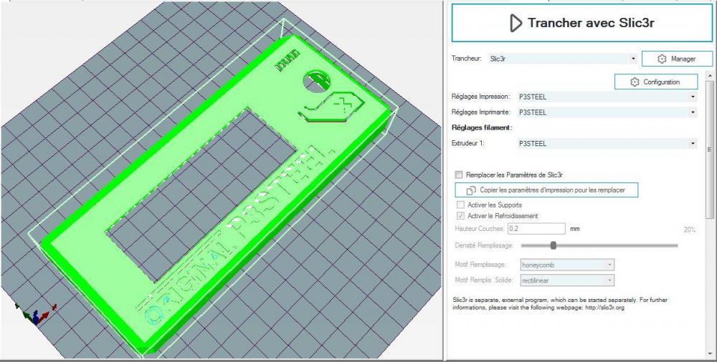Click the play icon on the Trancher button

coord(516,23)
